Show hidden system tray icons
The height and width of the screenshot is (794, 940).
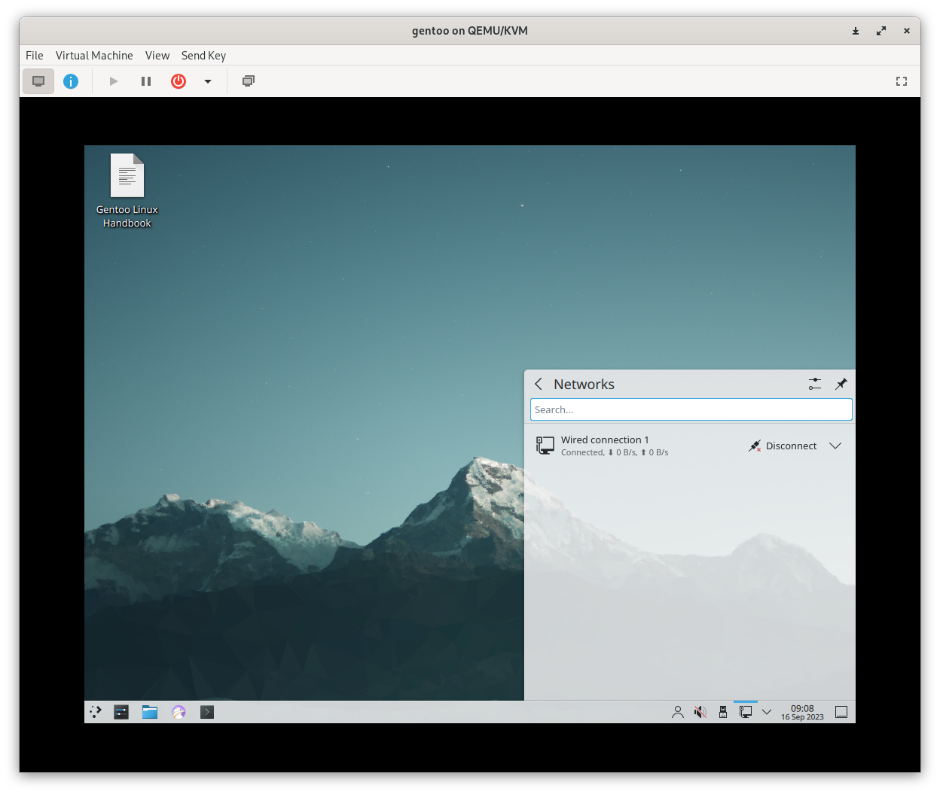[x=767, y=712]
